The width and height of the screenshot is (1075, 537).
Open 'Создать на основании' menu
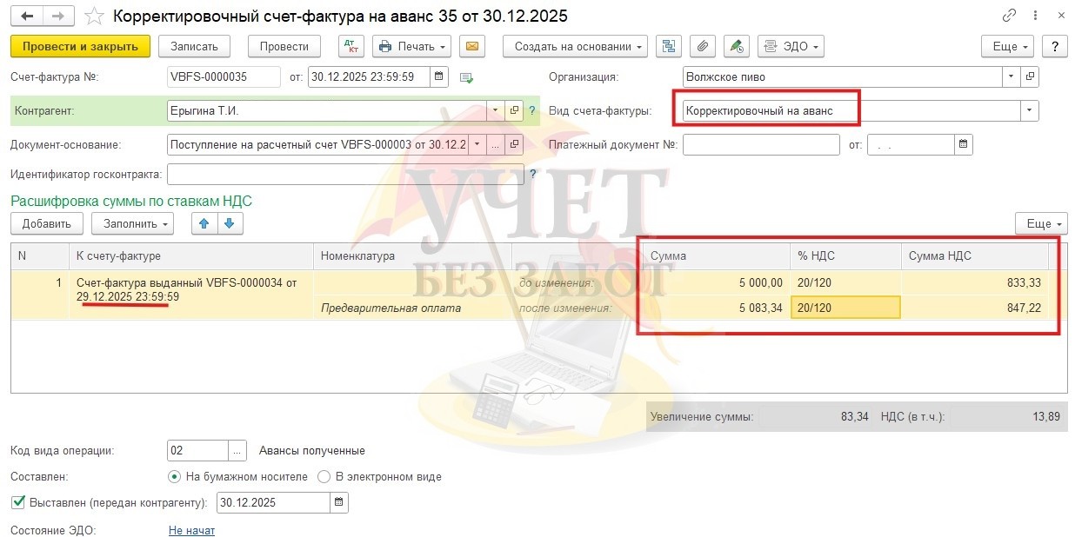[x=576, y=46]
